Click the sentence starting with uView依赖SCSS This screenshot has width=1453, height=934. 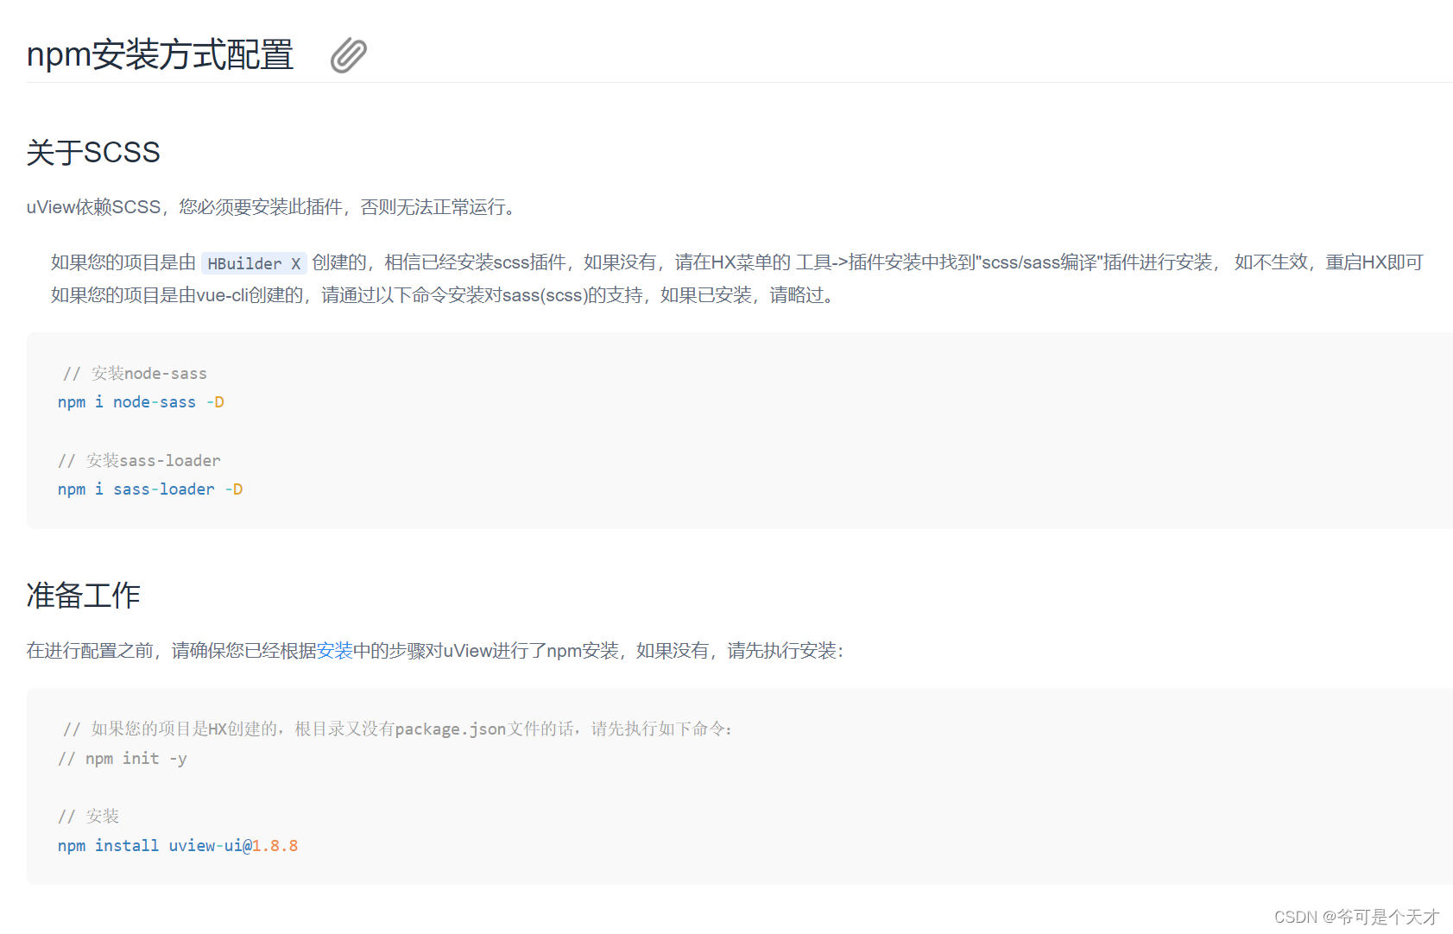(271, 207)
